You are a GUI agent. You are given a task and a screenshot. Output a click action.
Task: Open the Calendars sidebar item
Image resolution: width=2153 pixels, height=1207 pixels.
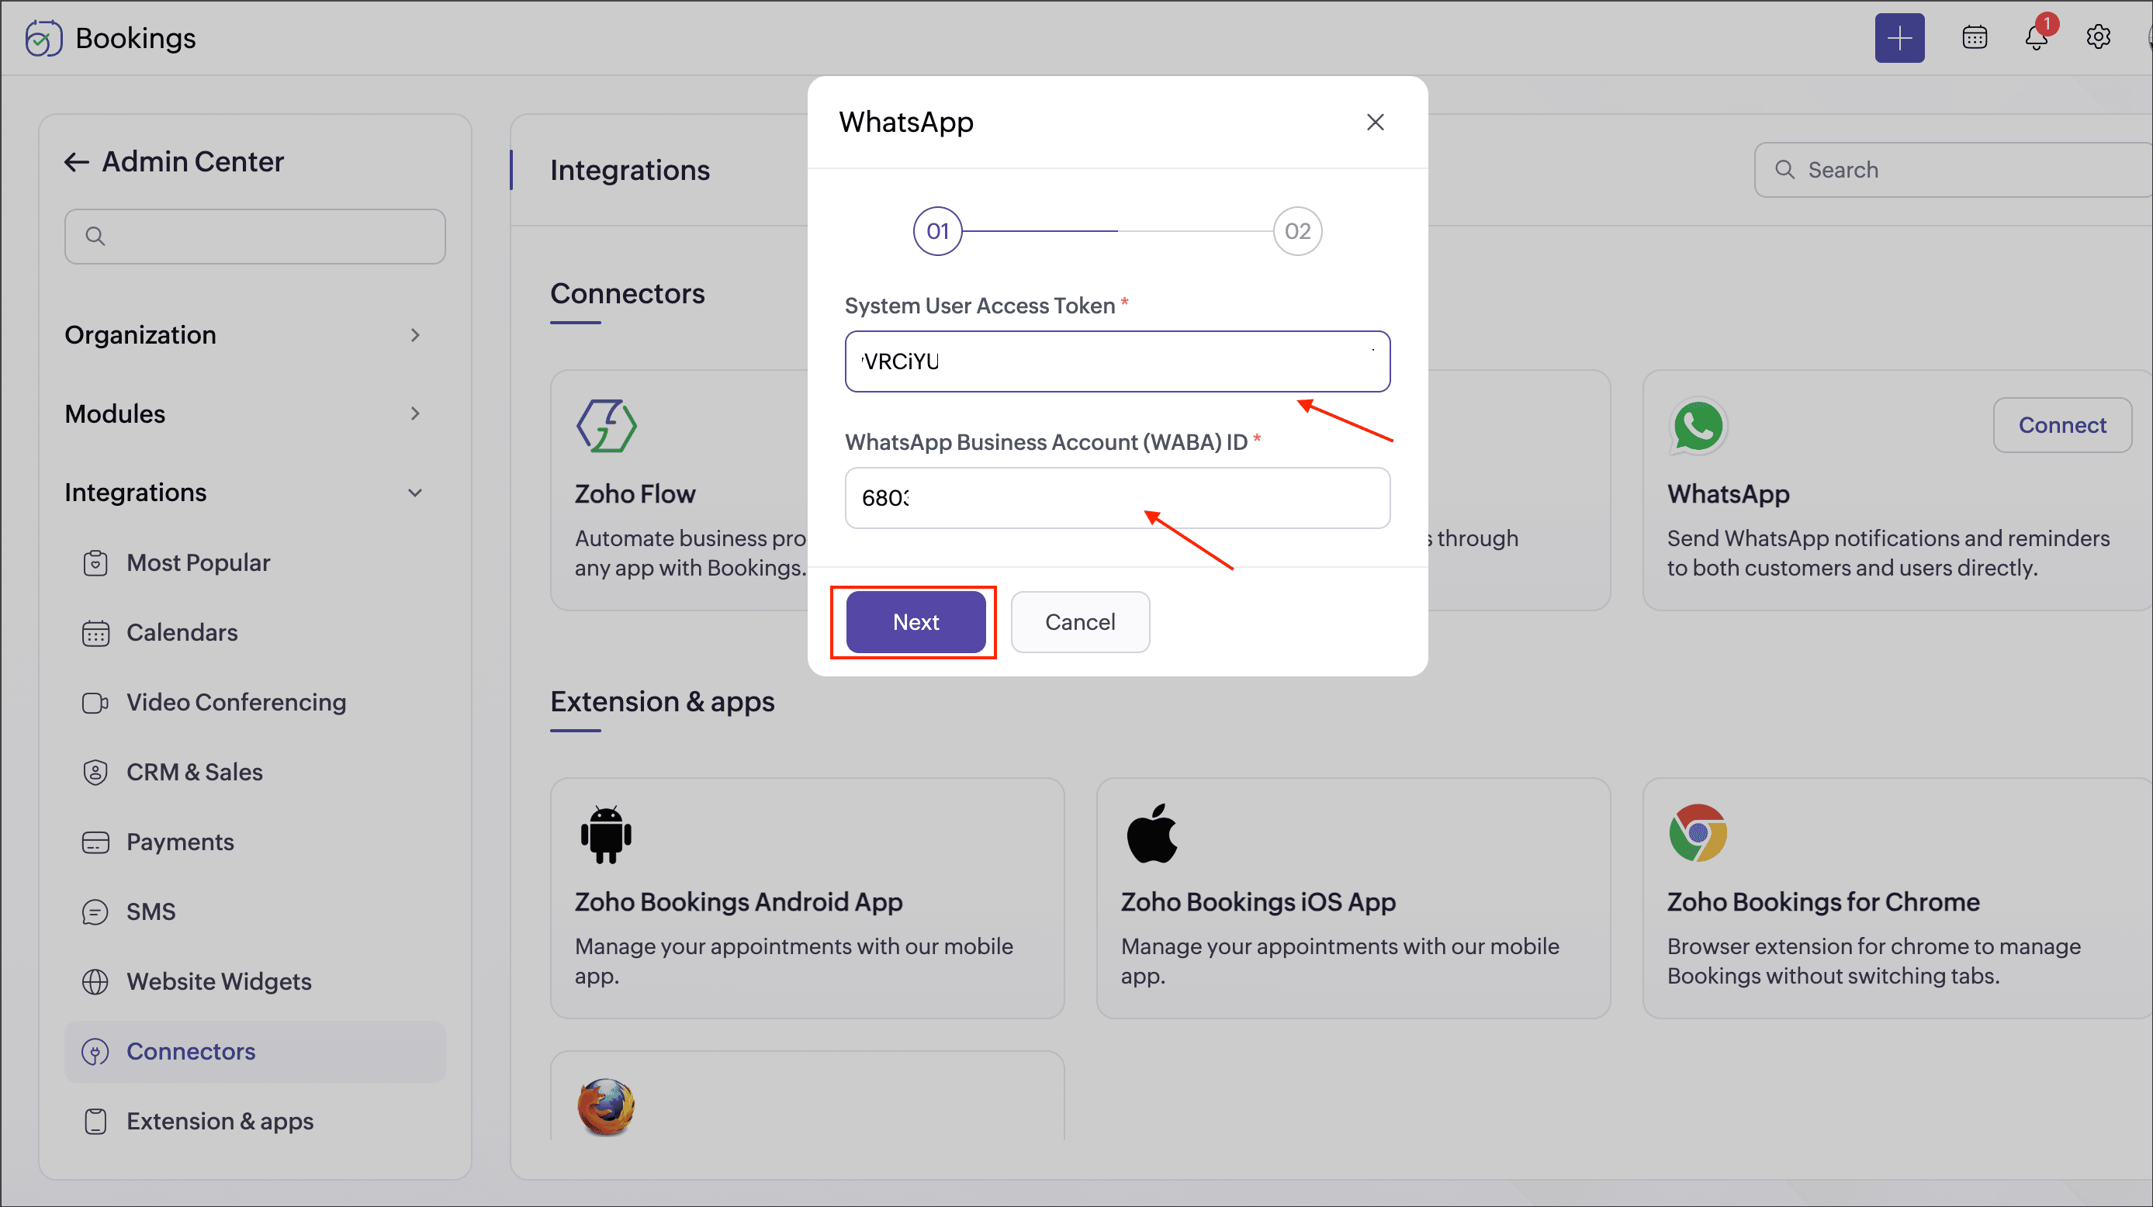pos(182,633)
